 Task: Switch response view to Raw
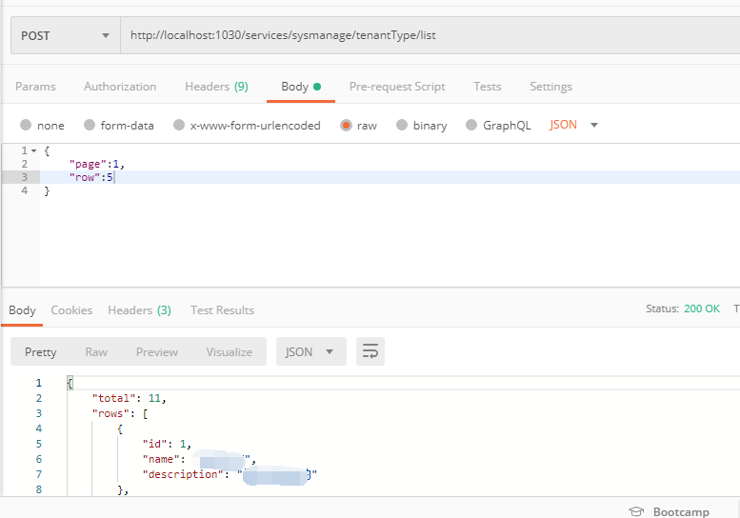pos(96,351)
